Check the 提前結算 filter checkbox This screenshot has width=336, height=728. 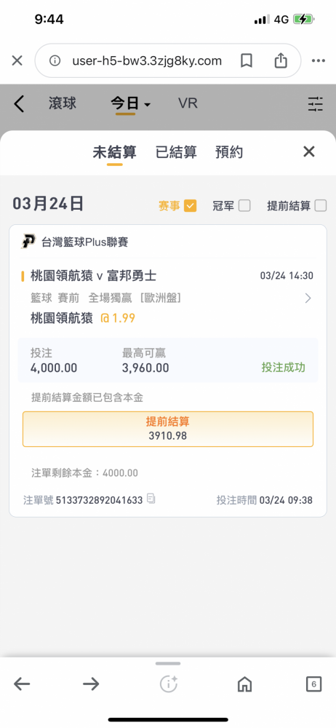[321, 206]
